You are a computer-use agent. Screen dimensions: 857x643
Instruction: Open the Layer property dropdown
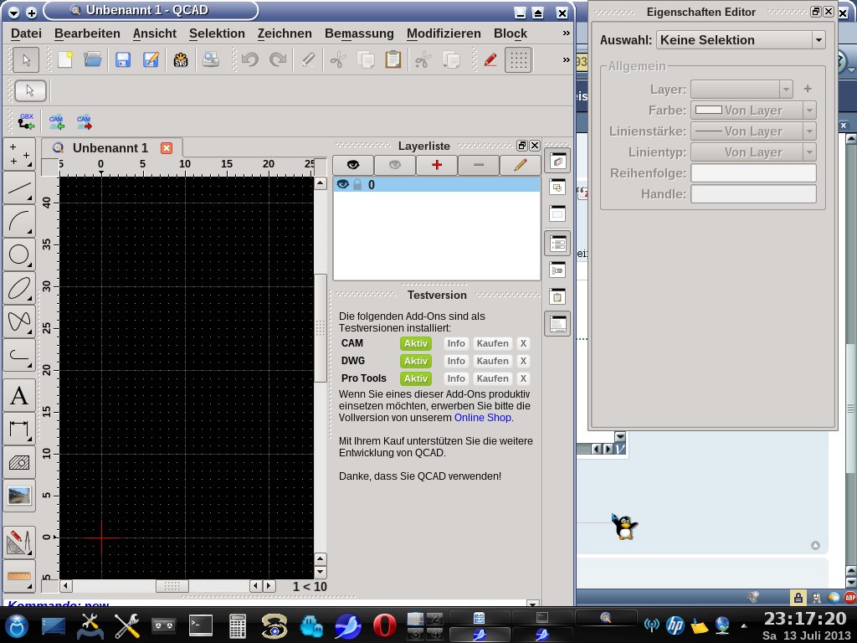[x=742, y=89]
